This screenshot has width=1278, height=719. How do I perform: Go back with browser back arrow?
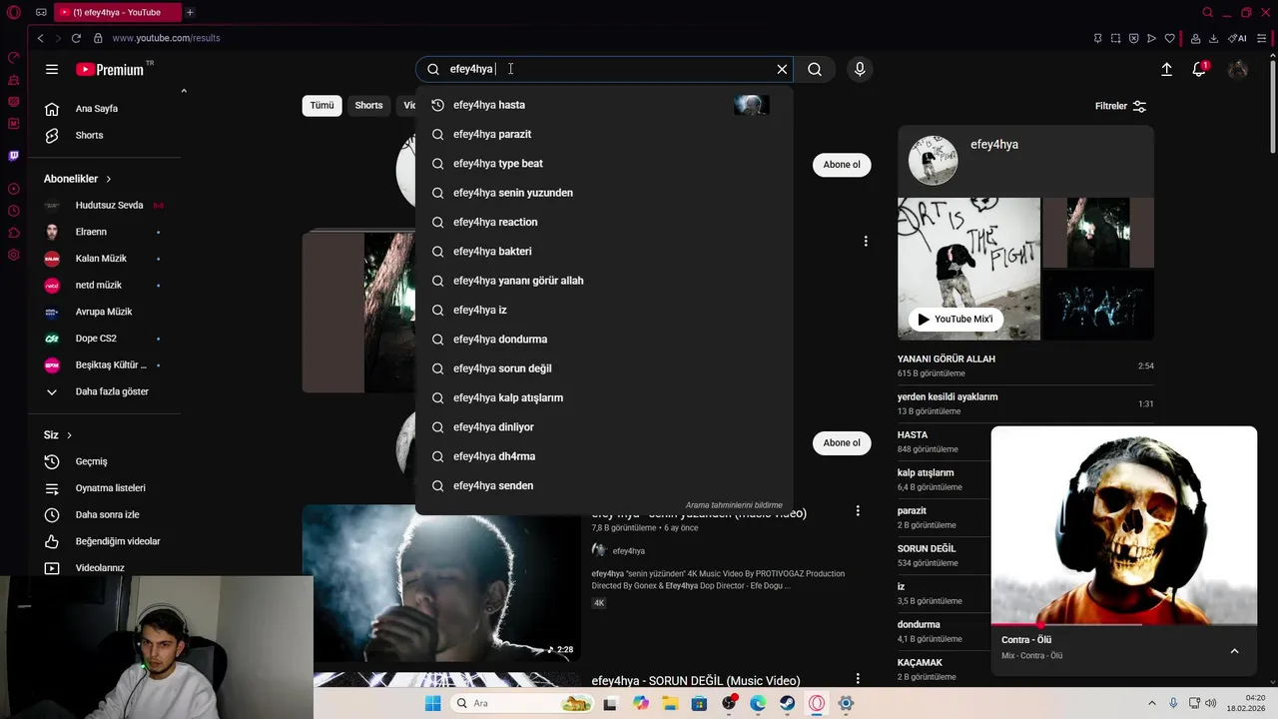coord(40,38)
